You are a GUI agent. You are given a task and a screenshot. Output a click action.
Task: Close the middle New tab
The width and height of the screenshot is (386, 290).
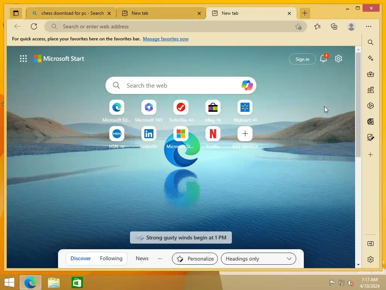click(x=199, y=13)
